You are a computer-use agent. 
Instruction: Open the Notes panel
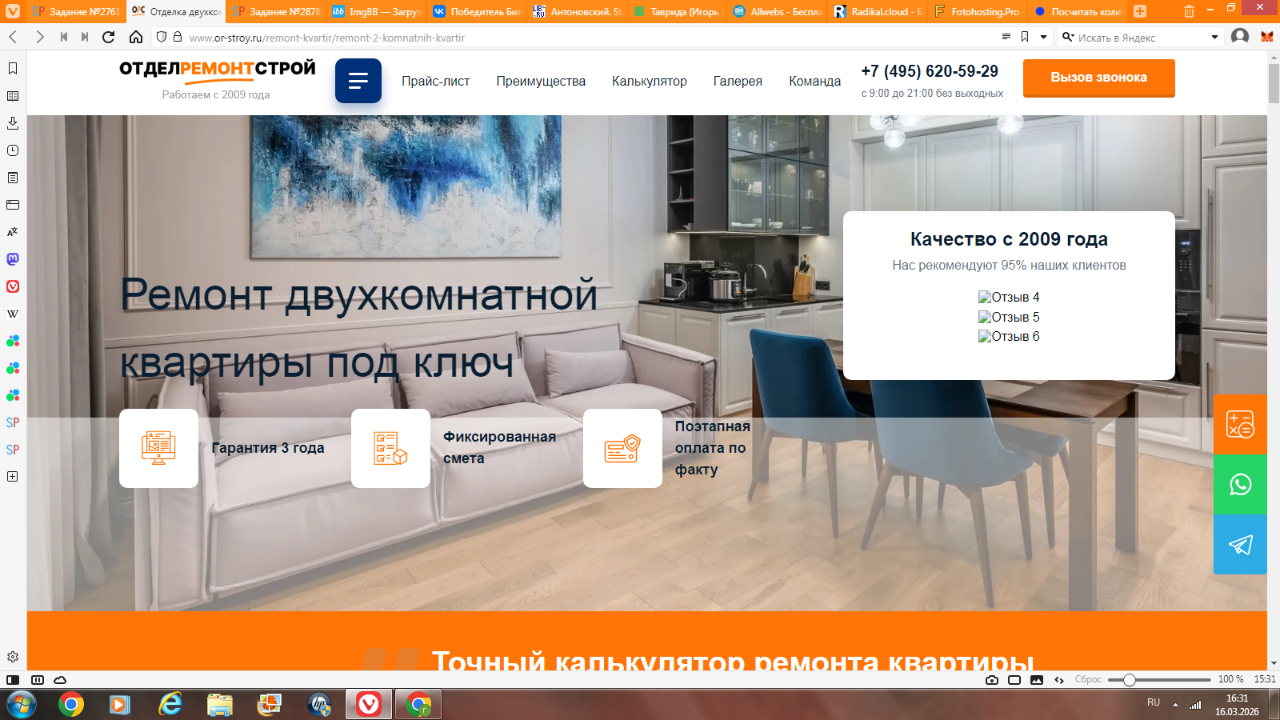pos(13,178)
